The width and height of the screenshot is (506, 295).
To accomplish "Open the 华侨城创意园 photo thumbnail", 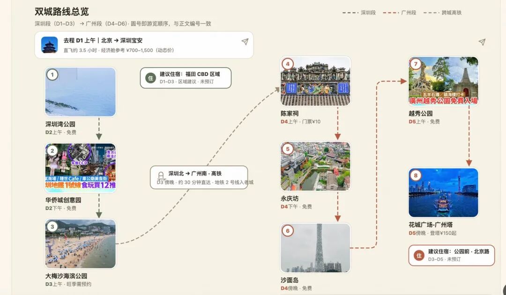I will [x=81, y=168].
